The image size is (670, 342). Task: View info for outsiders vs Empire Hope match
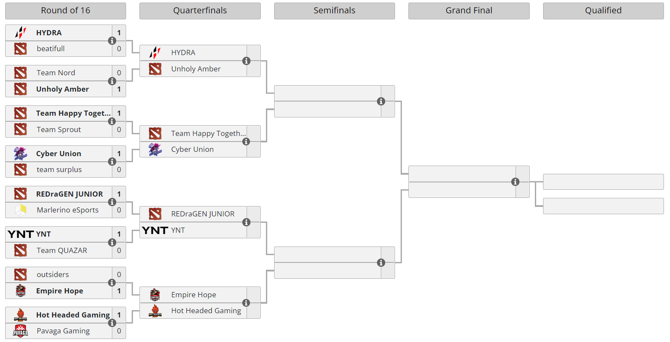(x=112, y=283)
